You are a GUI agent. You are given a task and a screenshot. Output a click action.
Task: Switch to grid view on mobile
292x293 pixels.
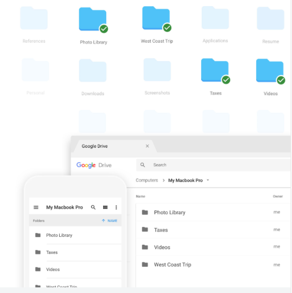pos(105,207)
